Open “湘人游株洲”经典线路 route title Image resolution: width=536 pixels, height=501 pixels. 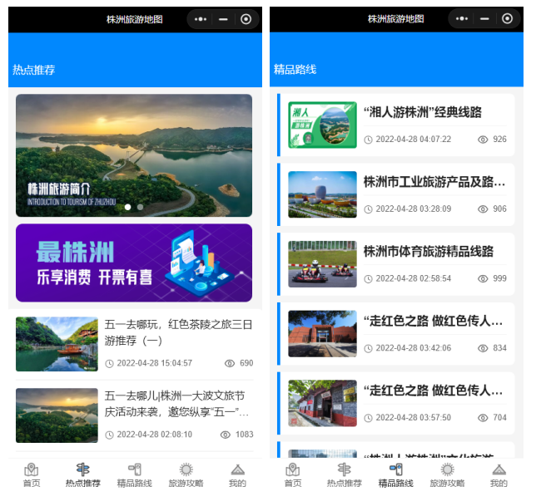422,112
